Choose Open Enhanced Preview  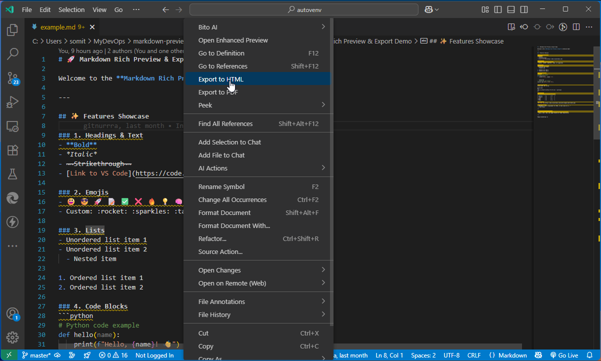(x=257, y=40)
